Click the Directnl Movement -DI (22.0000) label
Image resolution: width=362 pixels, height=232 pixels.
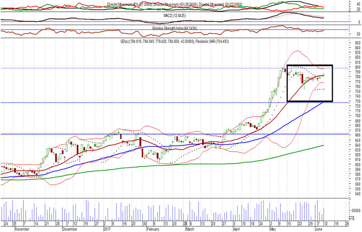[x=221, y=4]
